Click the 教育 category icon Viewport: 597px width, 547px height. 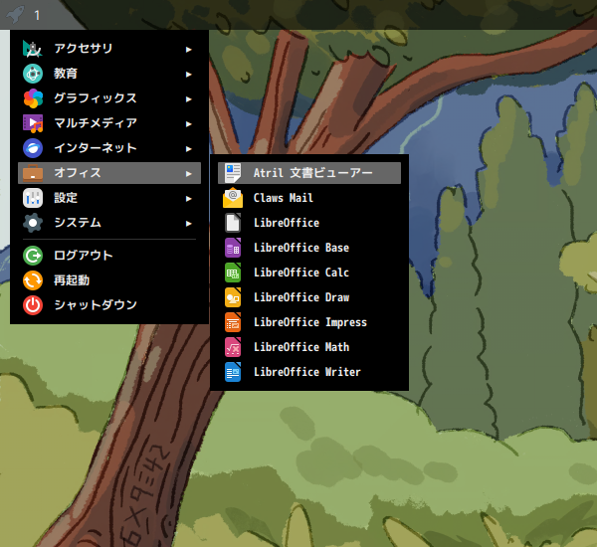pyautogui.click(x=33, y=74)
